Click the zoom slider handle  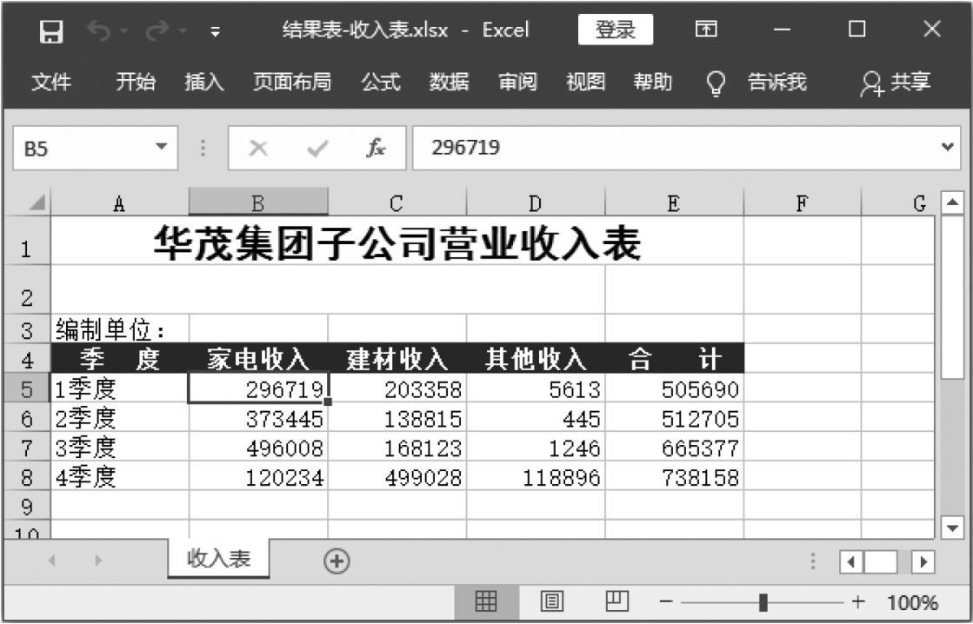(x=763, y=602)
